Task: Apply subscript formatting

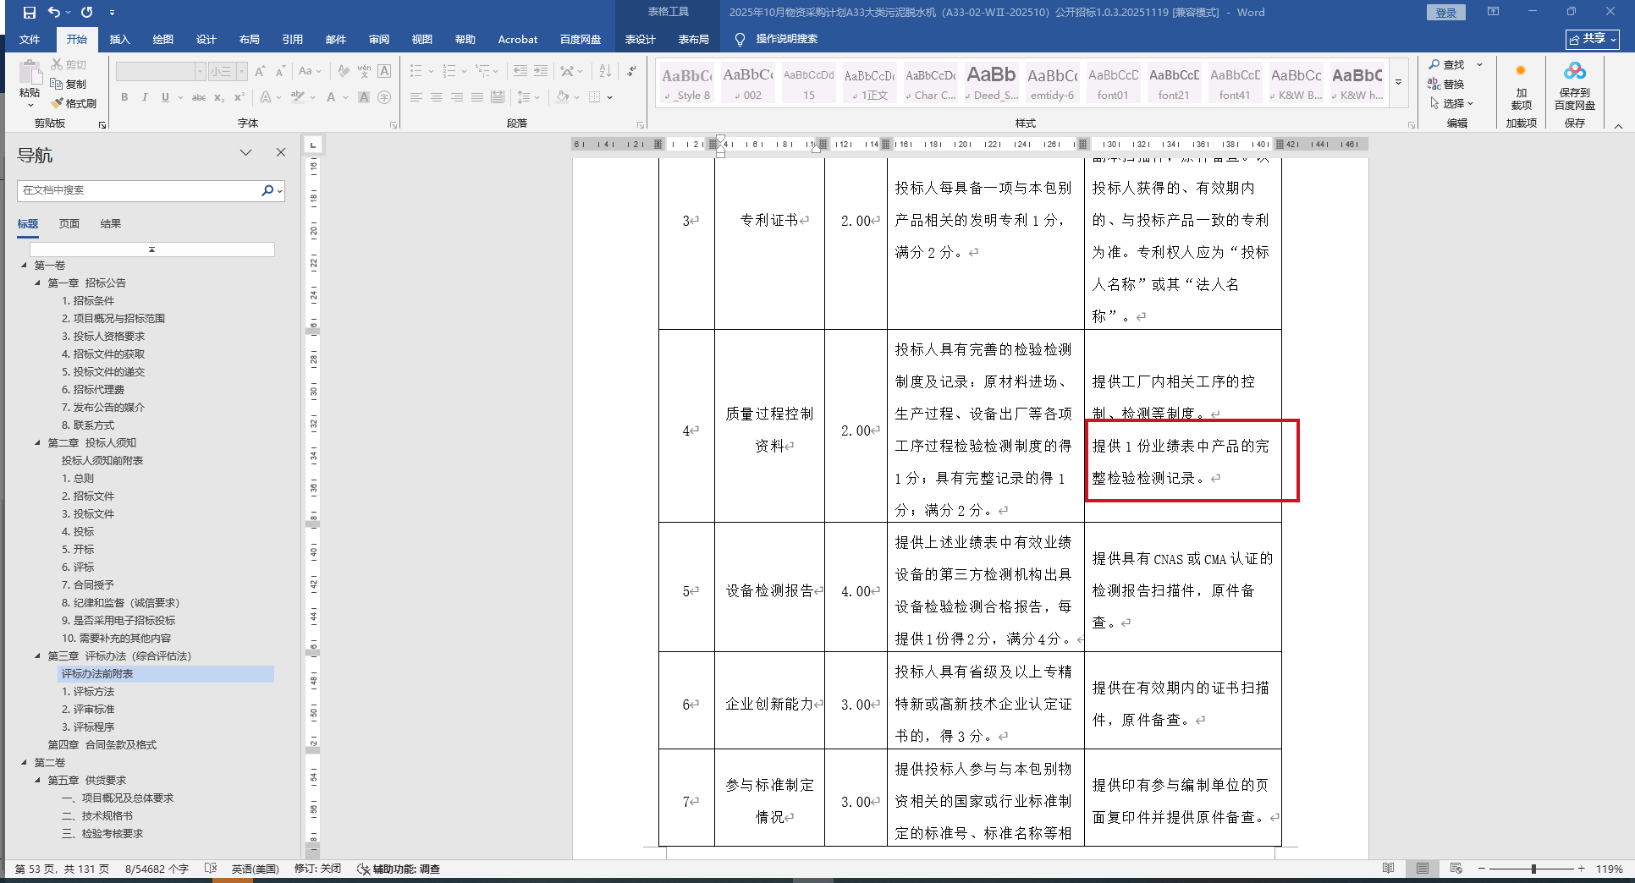Action: 219,97
